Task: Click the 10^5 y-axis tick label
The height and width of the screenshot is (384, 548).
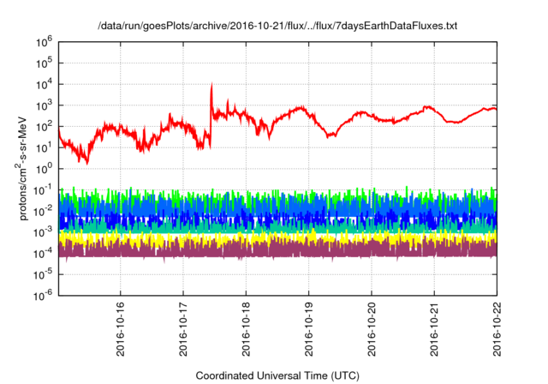Action: pos(44,63)
